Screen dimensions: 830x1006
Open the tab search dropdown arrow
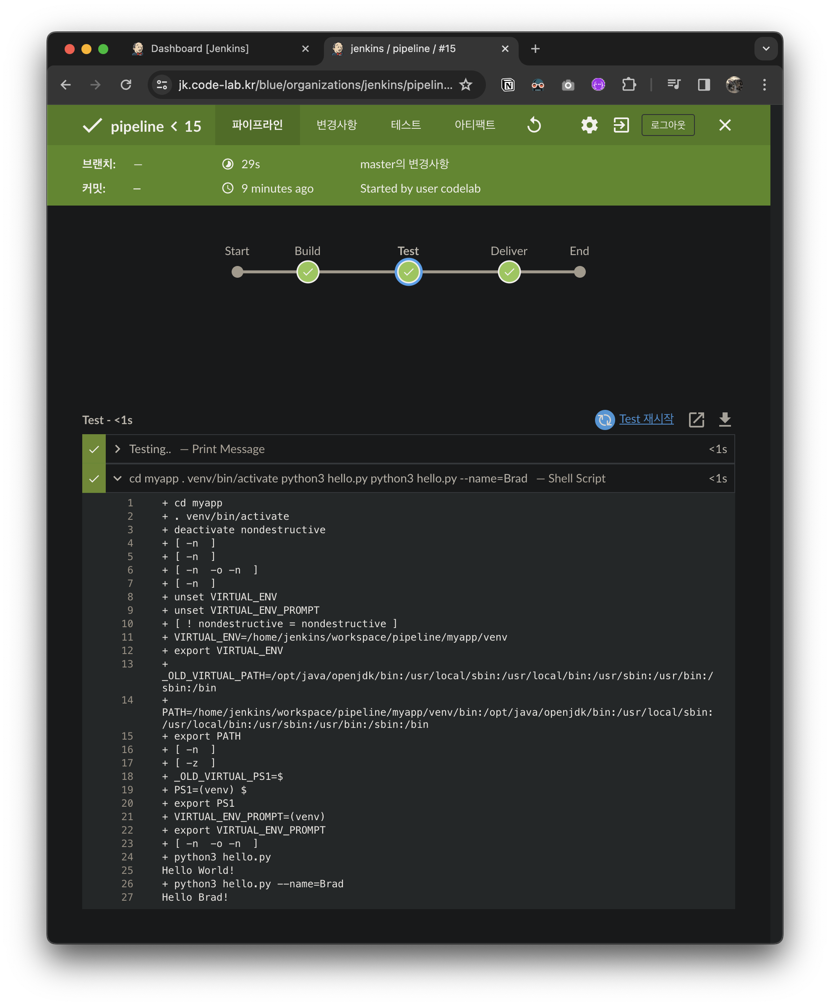pyautogui.click(x=765, y=49)
